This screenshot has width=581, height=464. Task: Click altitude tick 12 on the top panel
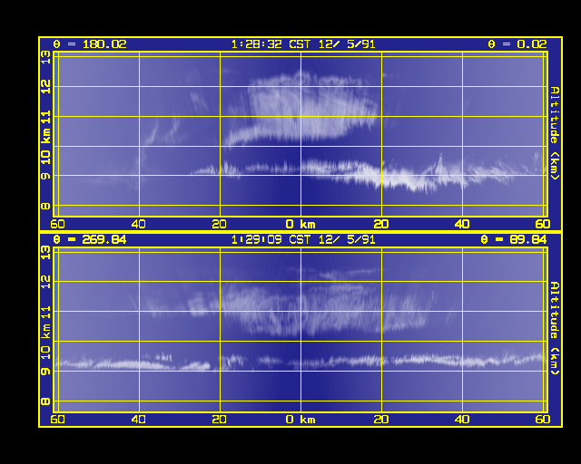pyautogui.click(x=45, y=87)
